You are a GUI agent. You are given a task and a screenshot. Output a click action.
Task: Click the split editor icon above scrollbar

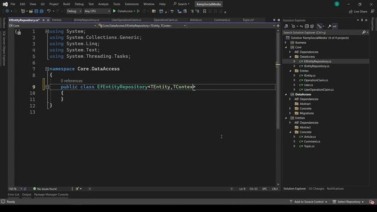278,26
